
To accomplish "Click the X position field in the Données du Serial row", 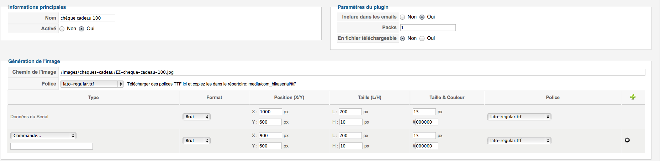I will [270, 112].
